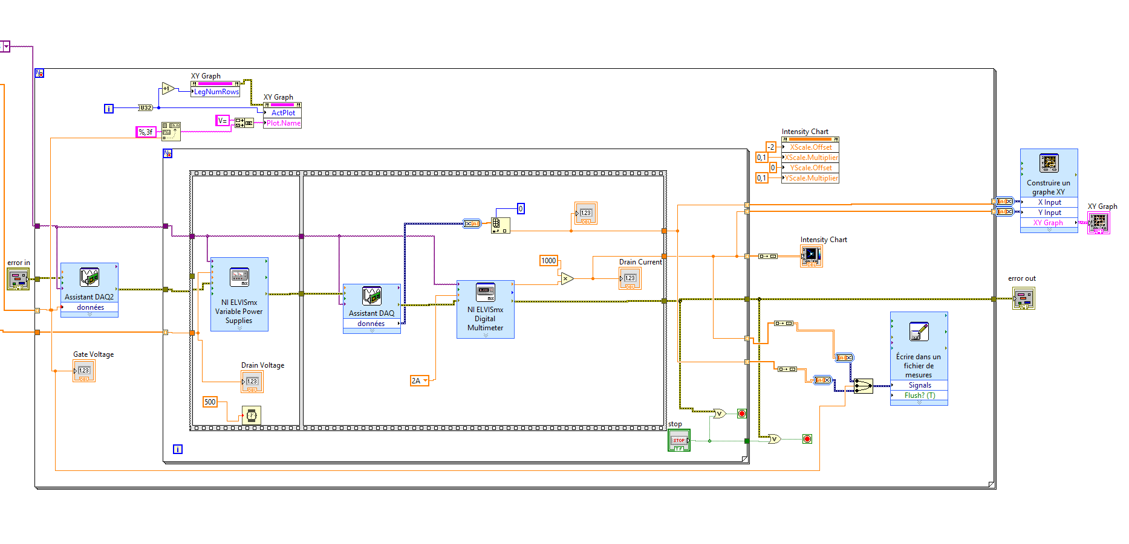This screenshot has height=544, width=1129.
Task: Select the Construire un graphe XY icon
Action: click(1049, 163)
